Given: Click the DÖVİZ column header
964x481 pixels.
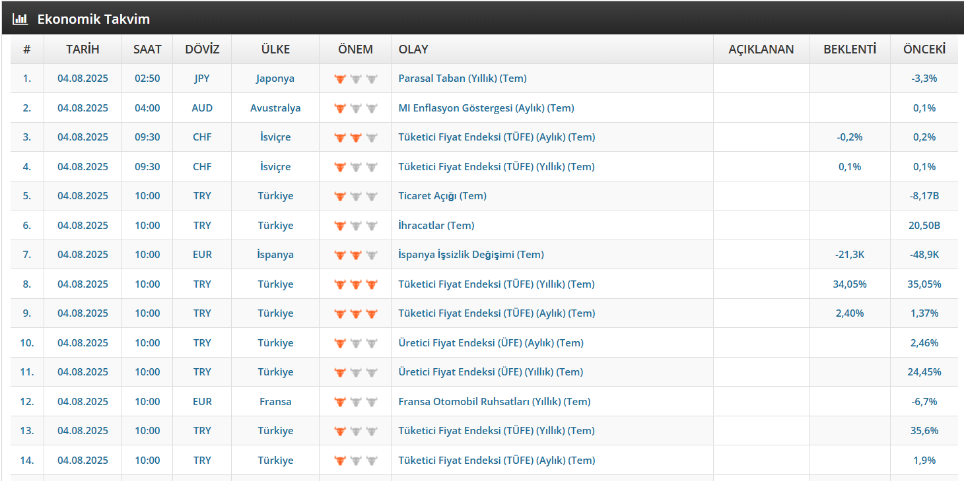Looking at the screenshot, I should click(x=202, y=49).
